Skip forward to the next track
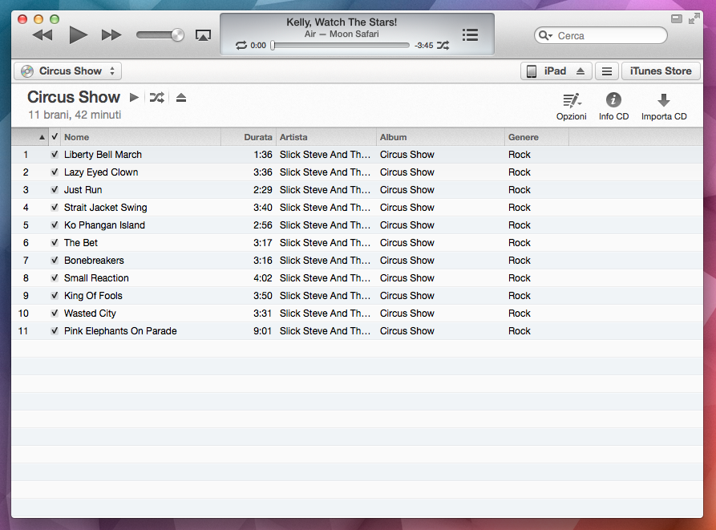The height and width of the screenshot is (530, 716). pos(111,35)
